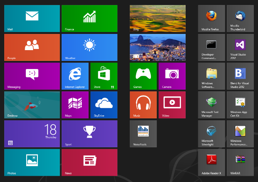Open the Games tile
Viewport: 258px width, 182px height.
pos(143,76)
